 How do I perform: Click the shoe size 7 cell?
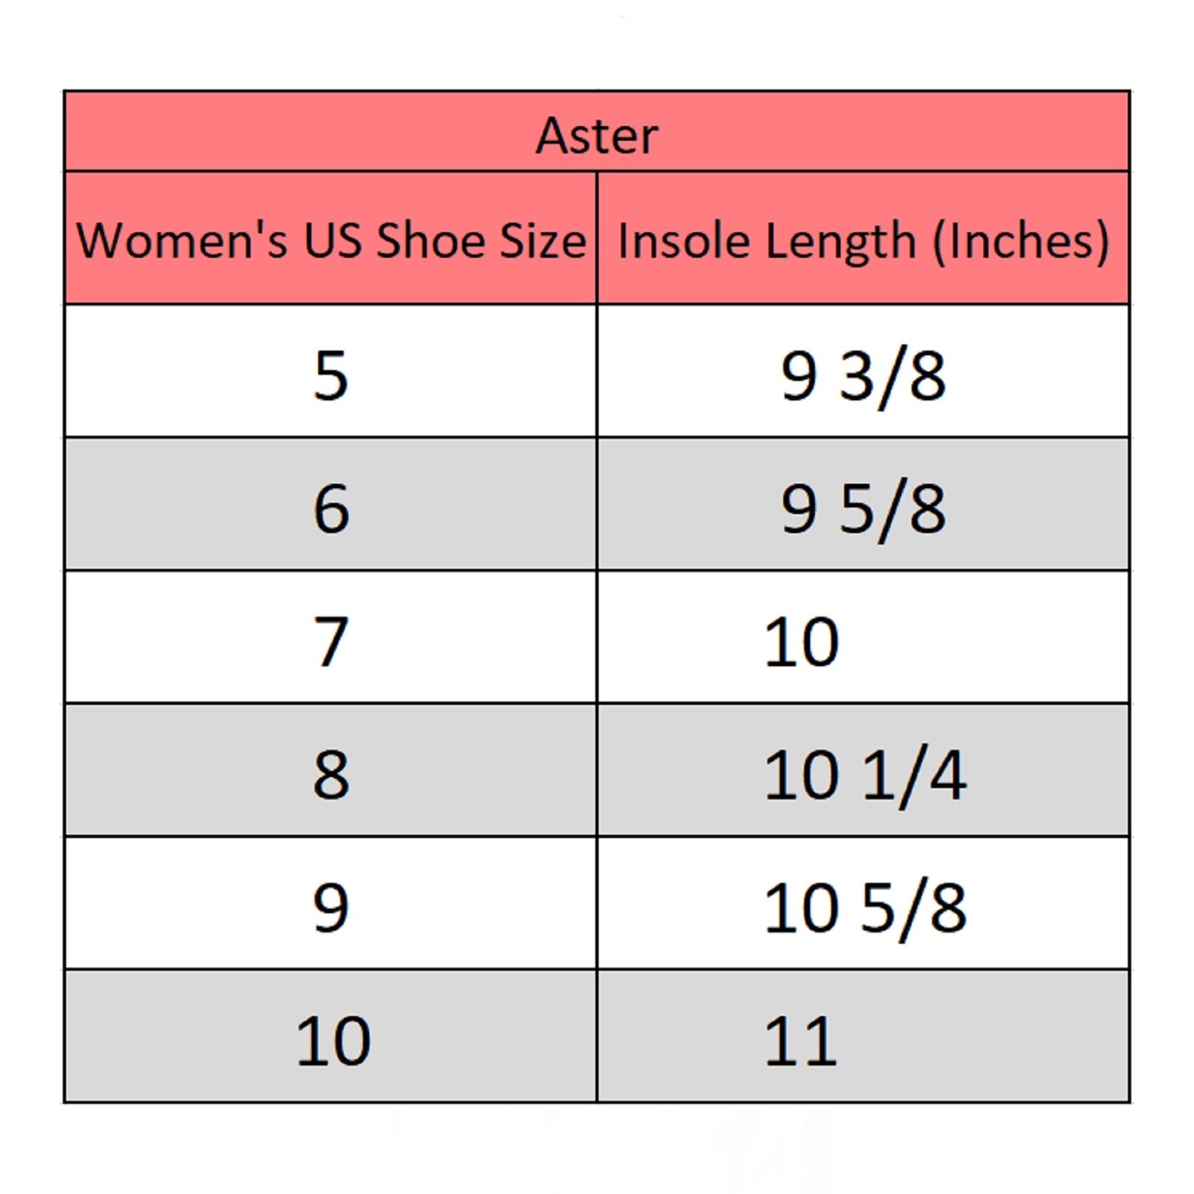tap(331, 641)
